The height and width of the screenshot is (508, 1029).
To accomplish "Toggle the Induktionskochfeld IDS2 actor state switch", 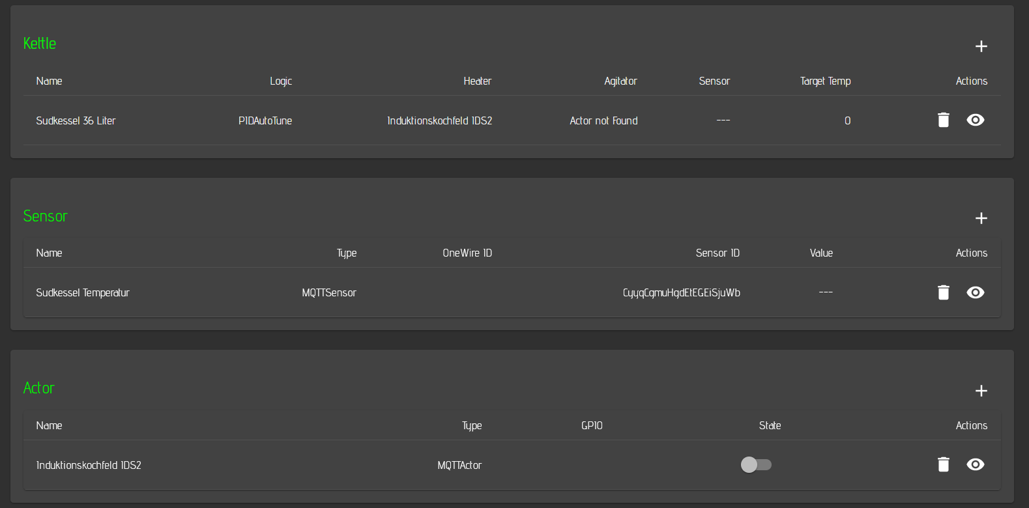I will (x=756, y=464).
